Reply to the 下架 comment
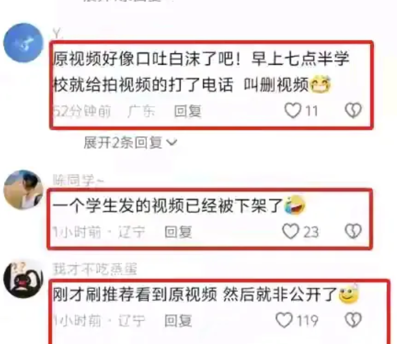The image size is (397, 344). point(178,232)
